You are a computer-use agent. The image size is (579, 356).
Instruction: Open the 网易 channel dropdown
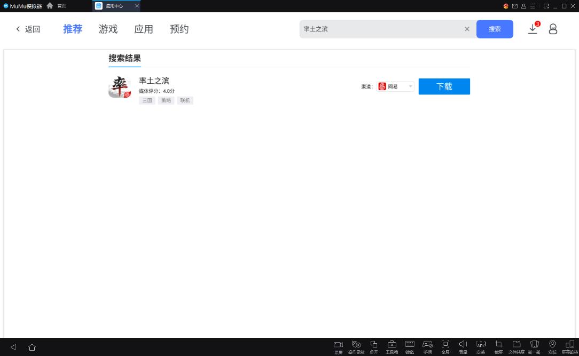click(x=395, y=86)
